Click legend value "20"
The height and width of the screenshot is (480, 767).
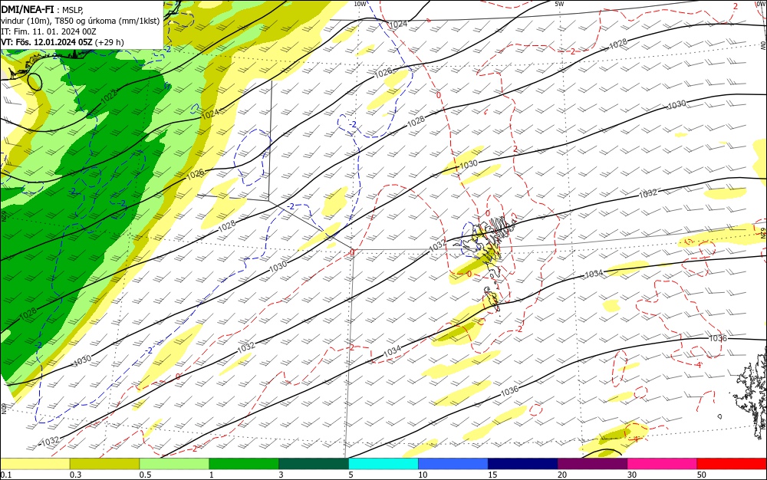562,475
